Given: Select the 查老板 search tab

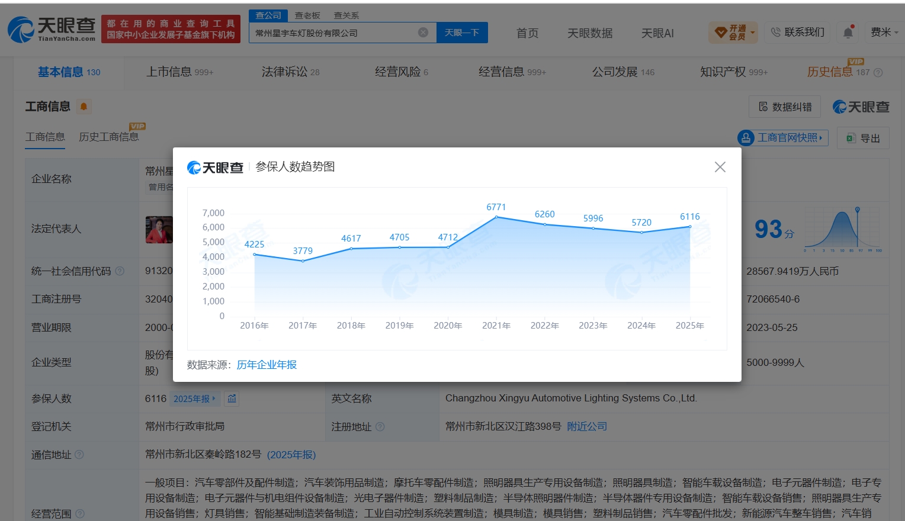Looking at the screenshot, I should point(307,15).
